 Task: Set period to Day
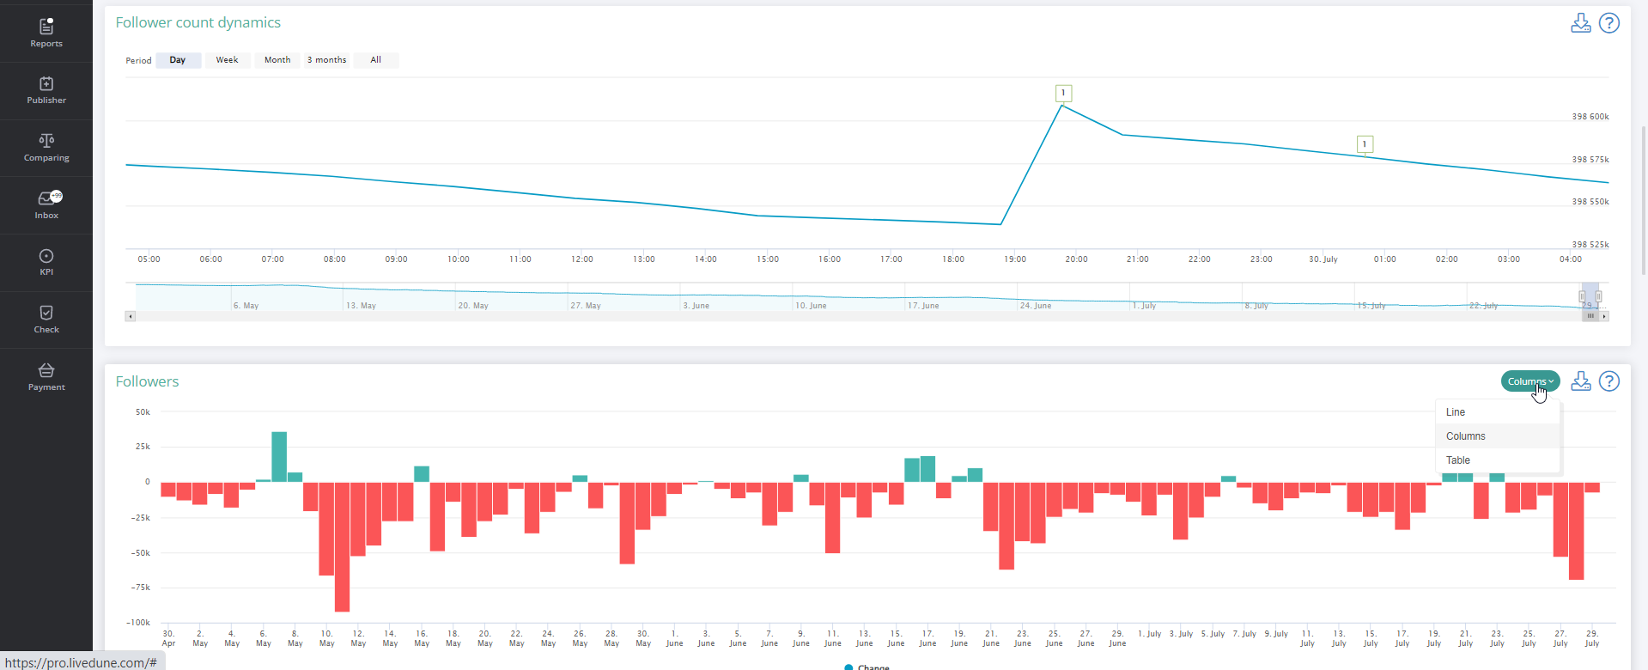pos(178,60)
